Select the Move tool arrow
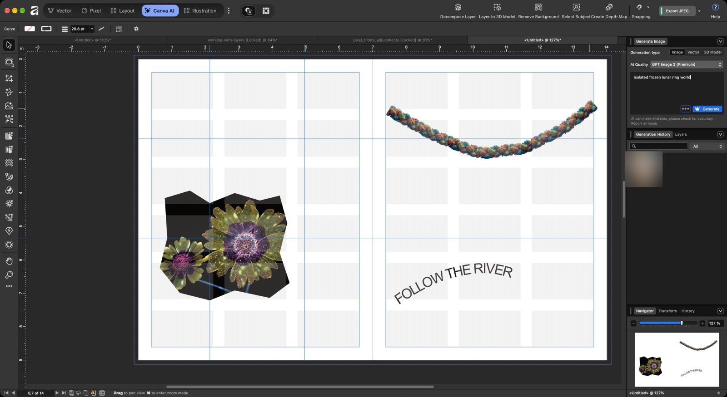 click(9, 45)
